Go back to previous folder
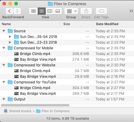The width and height of the screenshot is (134, 122). coord(10,11)
